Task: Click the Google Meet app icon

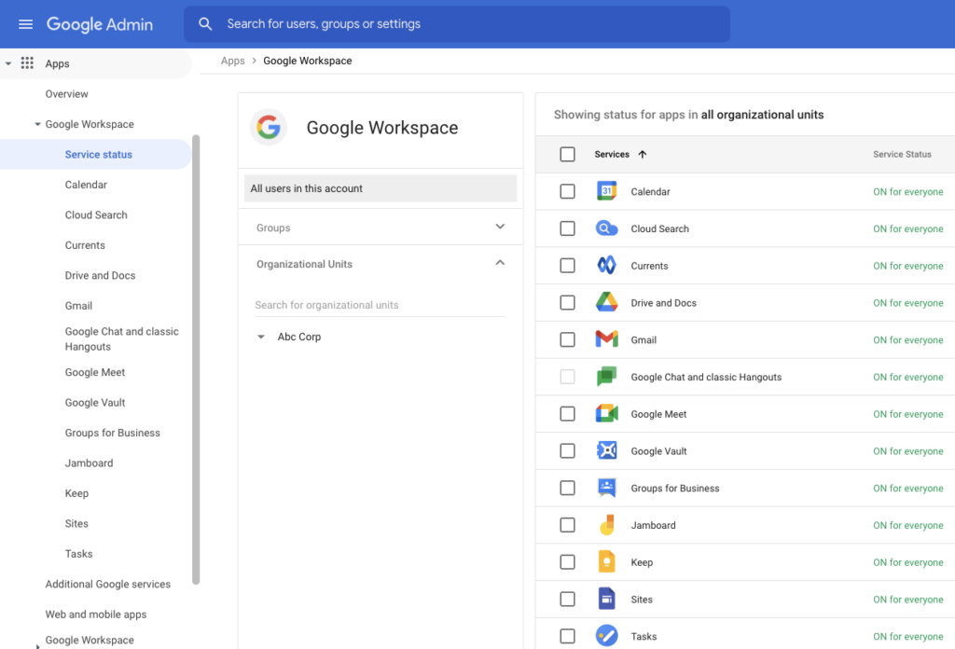Action: [x=606, y=413]
